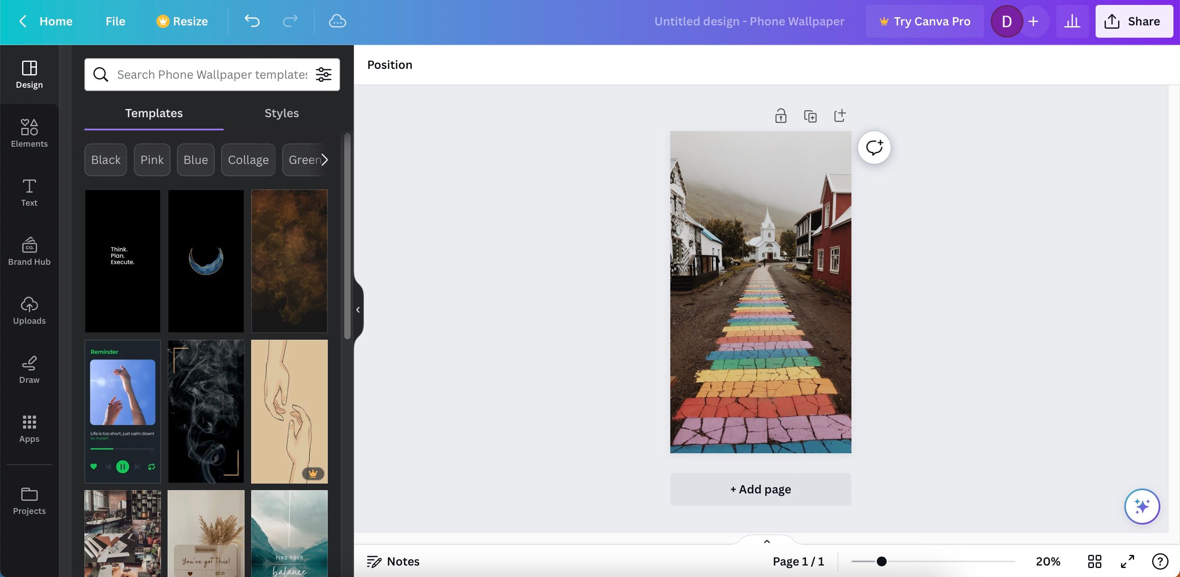Click the Try Canva Pro button
Image resolution: width=1180 pixels, height=577 pixels.
[924, 20]
